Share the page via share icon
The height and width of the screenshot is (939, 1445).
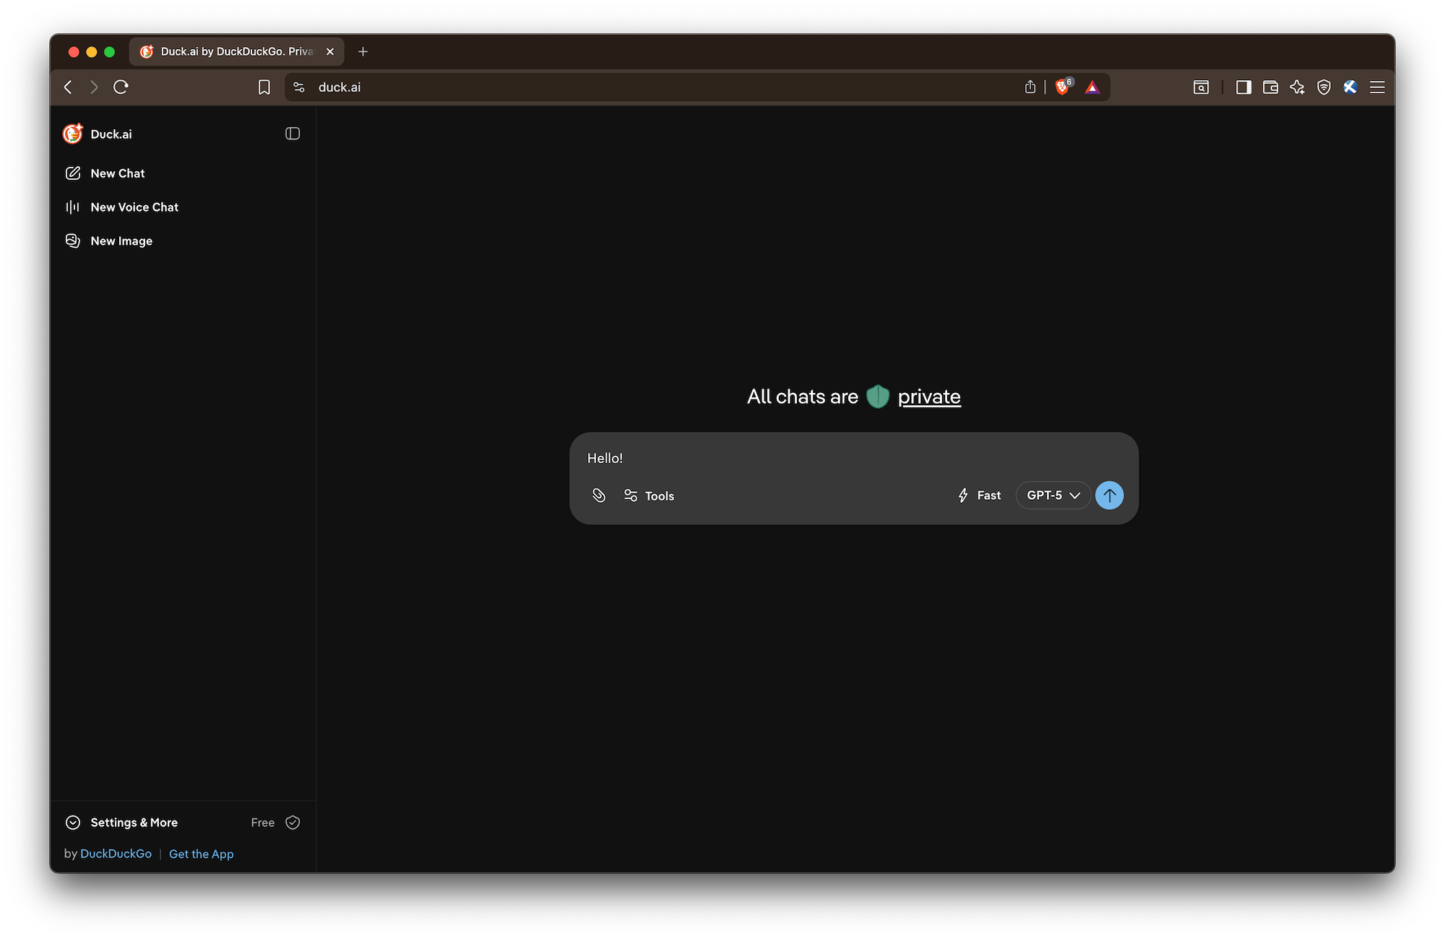pyautogui.click(x=1030, y=87)
